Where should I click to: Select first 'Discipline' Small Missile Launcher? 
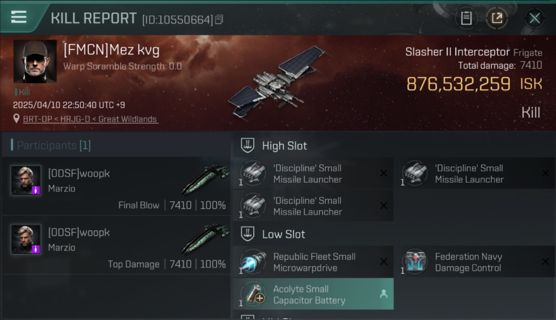pyautogui.click(x=313, y=174)
